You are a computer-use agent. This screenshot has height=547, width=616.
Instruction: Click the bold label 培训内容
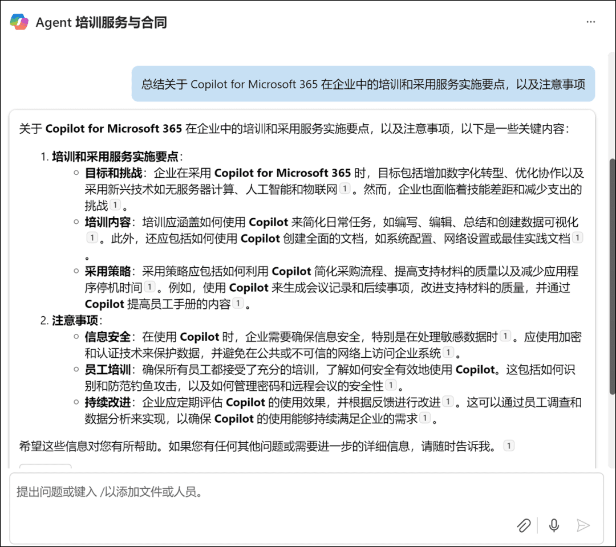pos(108,222)
